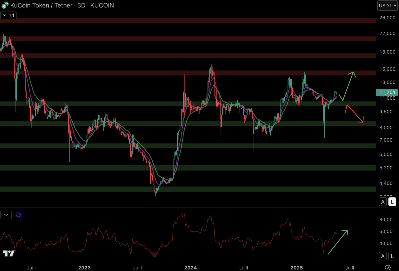Toggle log scale on the RSI pane

tap(392, 256)
